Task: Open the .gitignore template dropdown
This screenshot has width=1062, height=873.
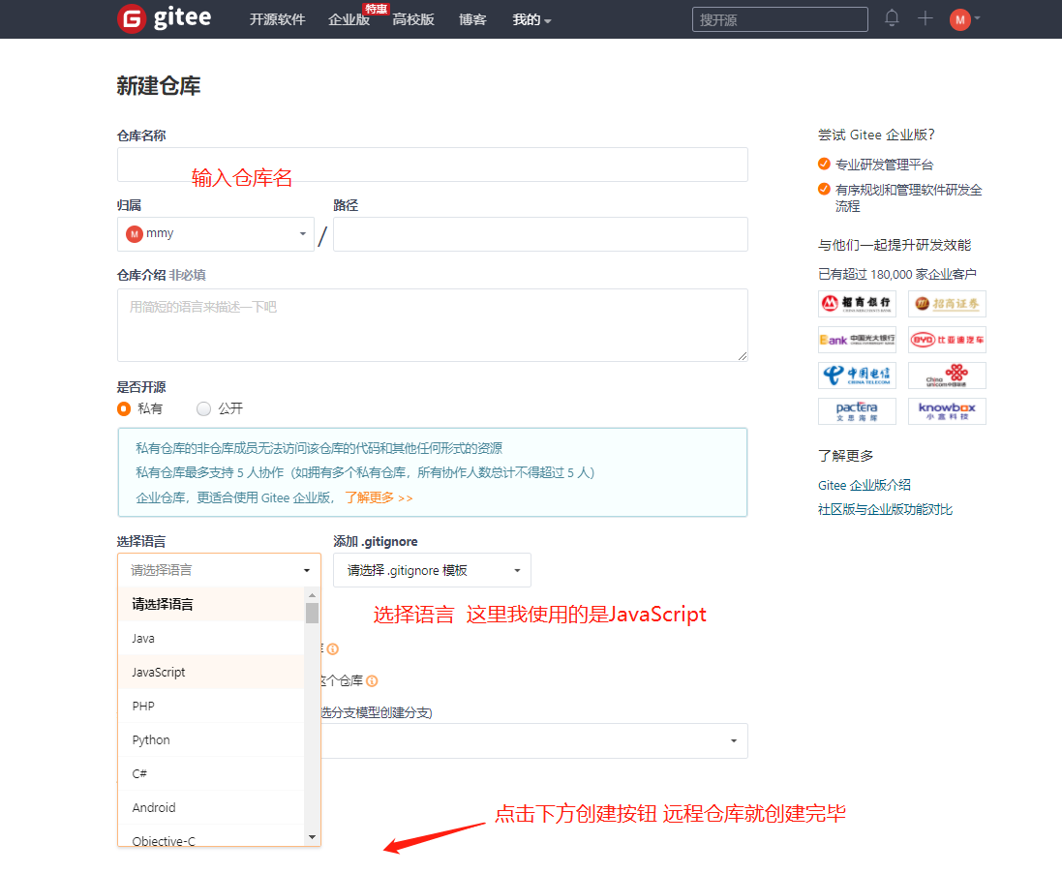Action: [431, 569]
